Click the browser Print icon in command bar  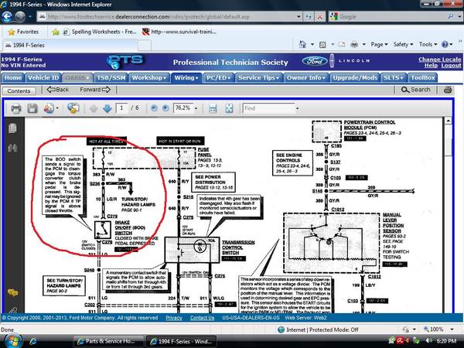pyautogui.click(x=354, y=45)
